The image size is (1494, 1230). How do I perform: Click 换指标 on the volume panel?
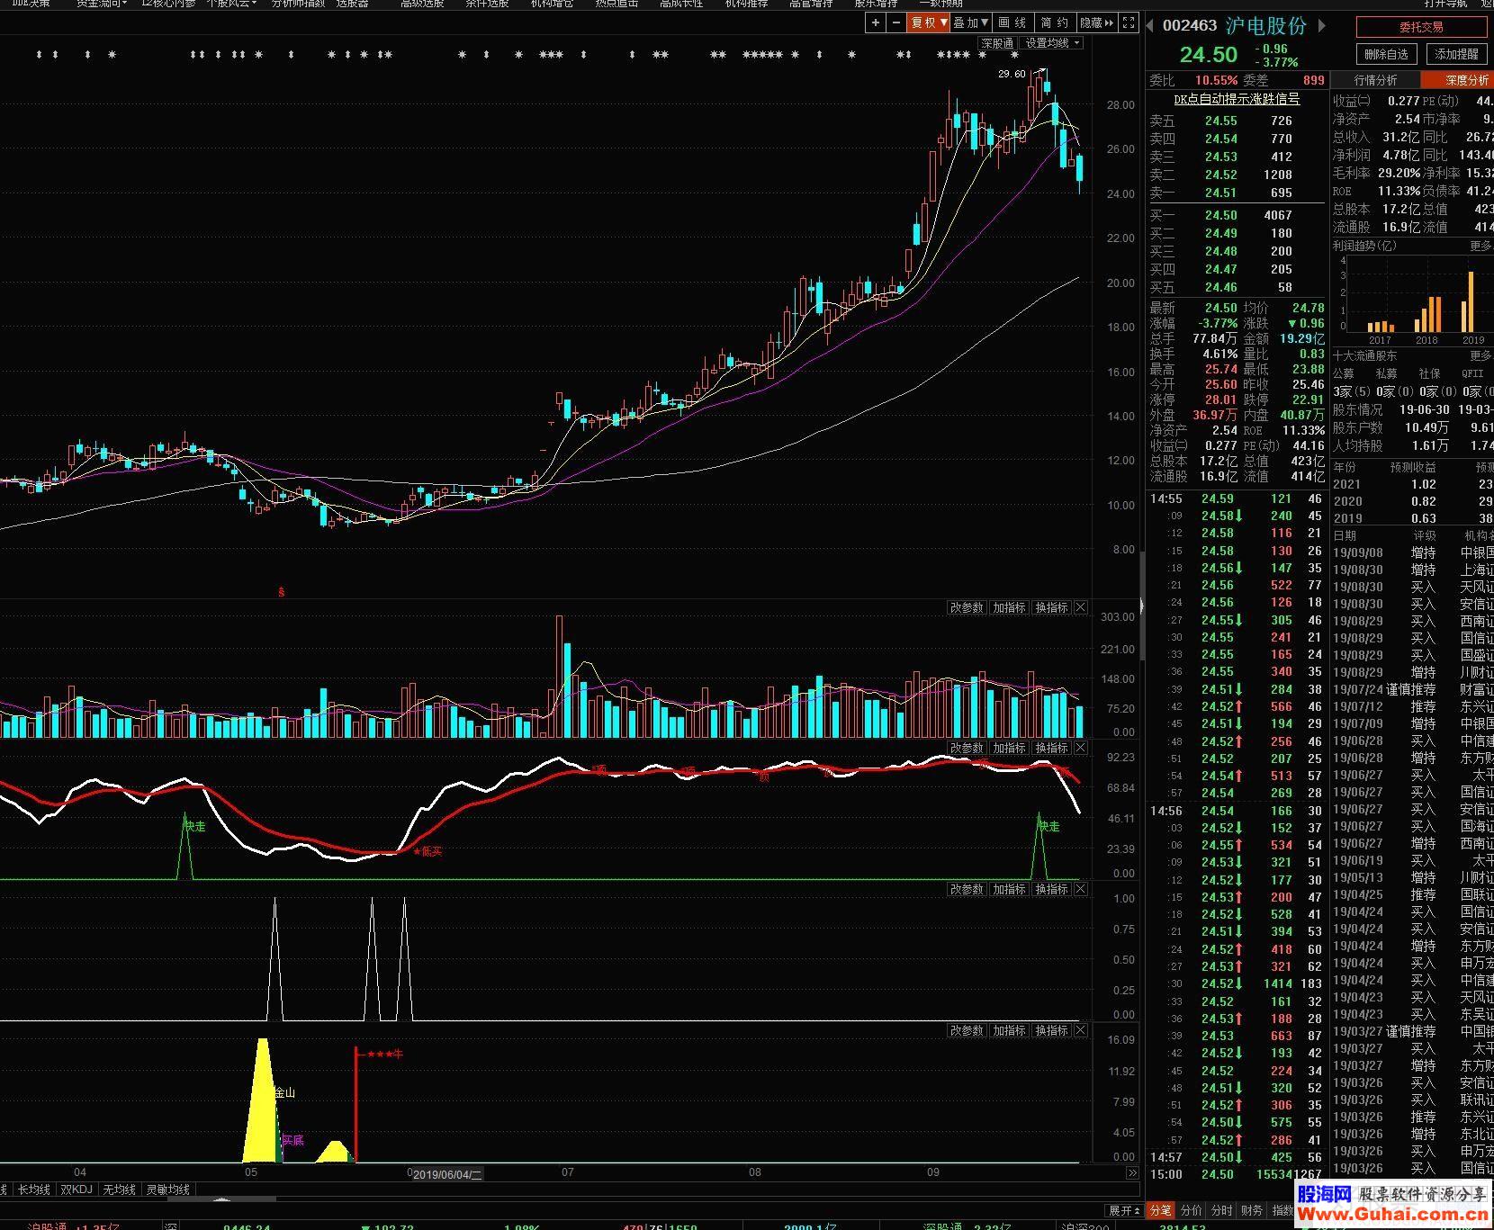click(x=1051, y=607)
